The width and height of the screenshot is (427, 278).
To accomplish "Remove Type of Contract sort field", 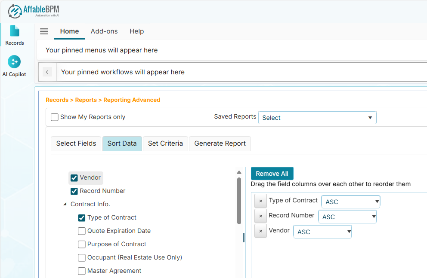I will click(260, 201).
